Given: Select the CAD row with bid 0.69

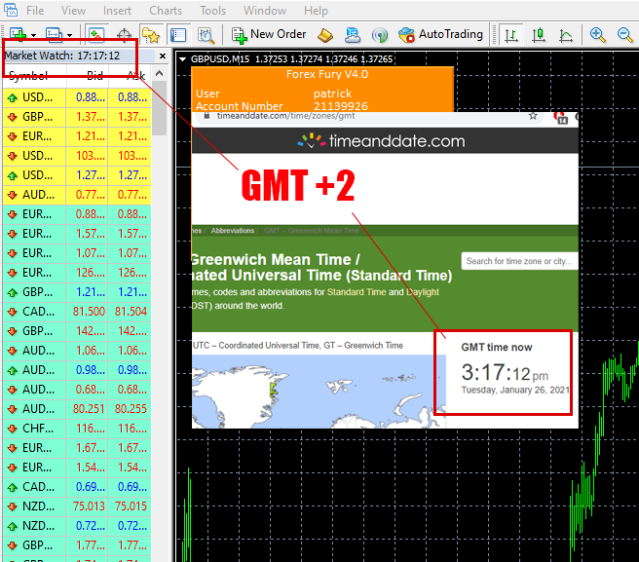Looking at the screenshot, I should [x=77, y=487].
